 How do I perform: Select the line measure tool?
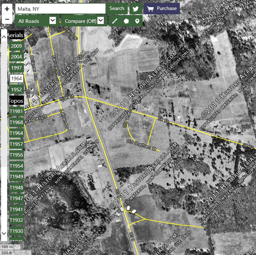(x=115, y=21)
